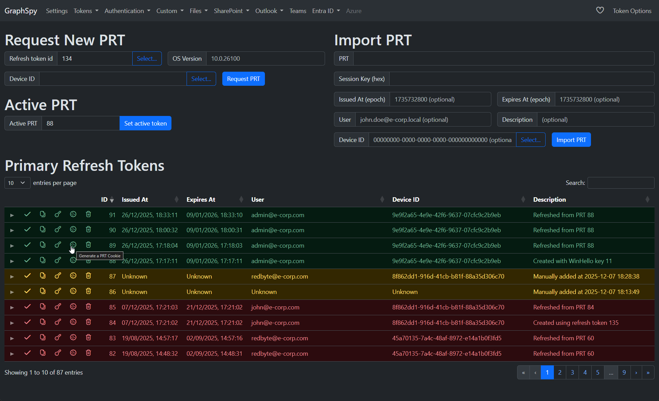Expand the row for PRT 86
659x401 pixels.
pyautogui.click(x=12, y=292)
